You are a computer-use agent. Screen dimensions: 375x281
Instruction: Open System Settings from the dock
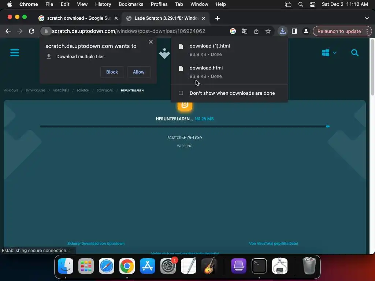(x=168, y=266)
